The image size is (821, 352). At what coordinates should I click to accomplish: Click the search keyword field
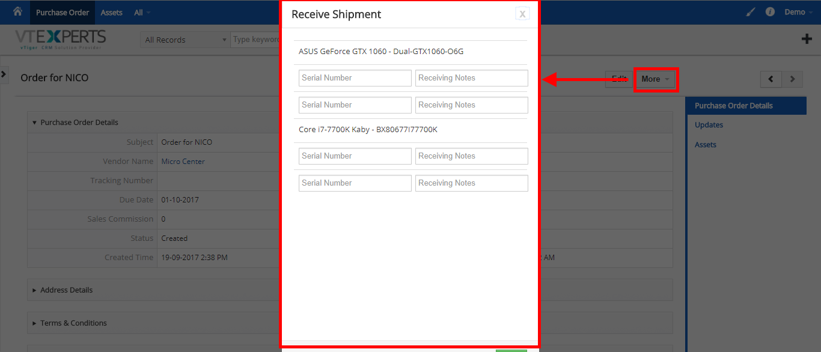coord(255,40)
